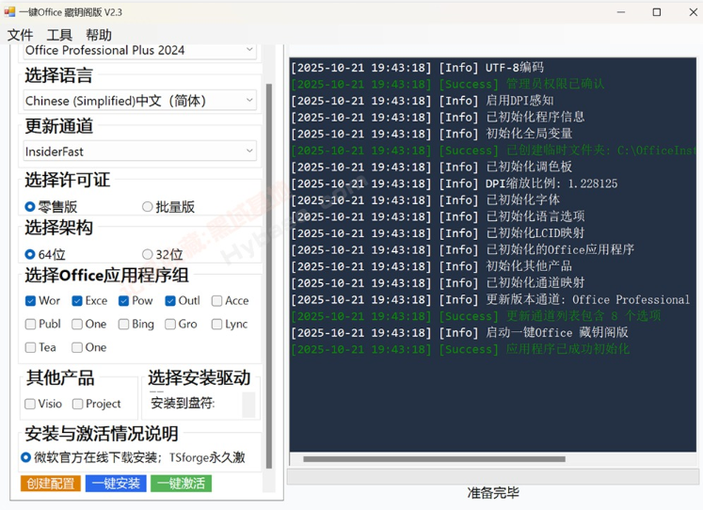The width and height of the screenshot is (703, 510).
Task: Click the app icon in the title bar
Action: click(x=9, y=12)
